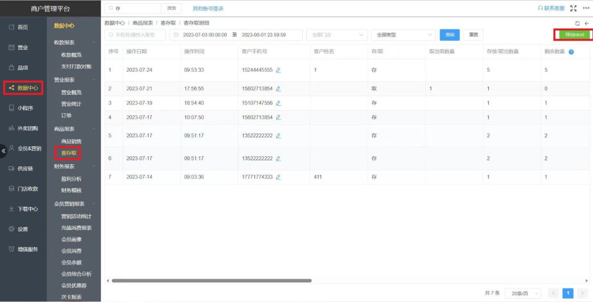Collapse the 会员营销报表 group

click(x=94, y=204)
